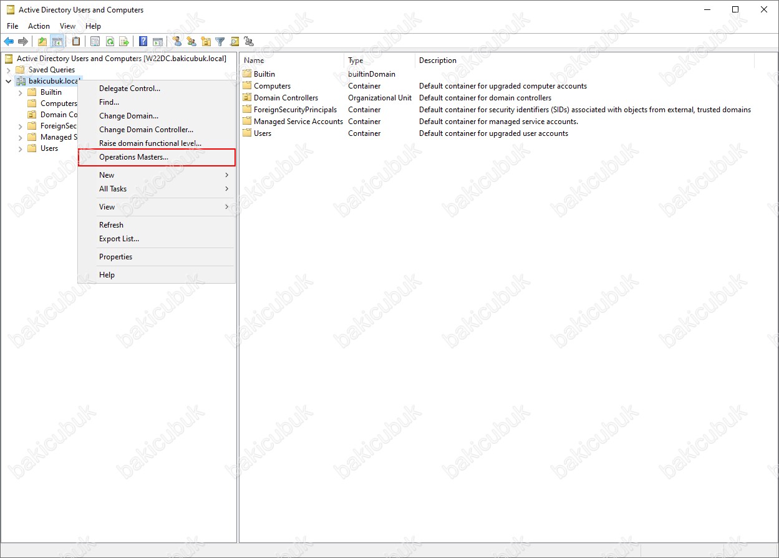This screenshot has height=558, width=779.
Task: Click the Saved Queries folder icon in tree
Action: (x=20, y=70)
